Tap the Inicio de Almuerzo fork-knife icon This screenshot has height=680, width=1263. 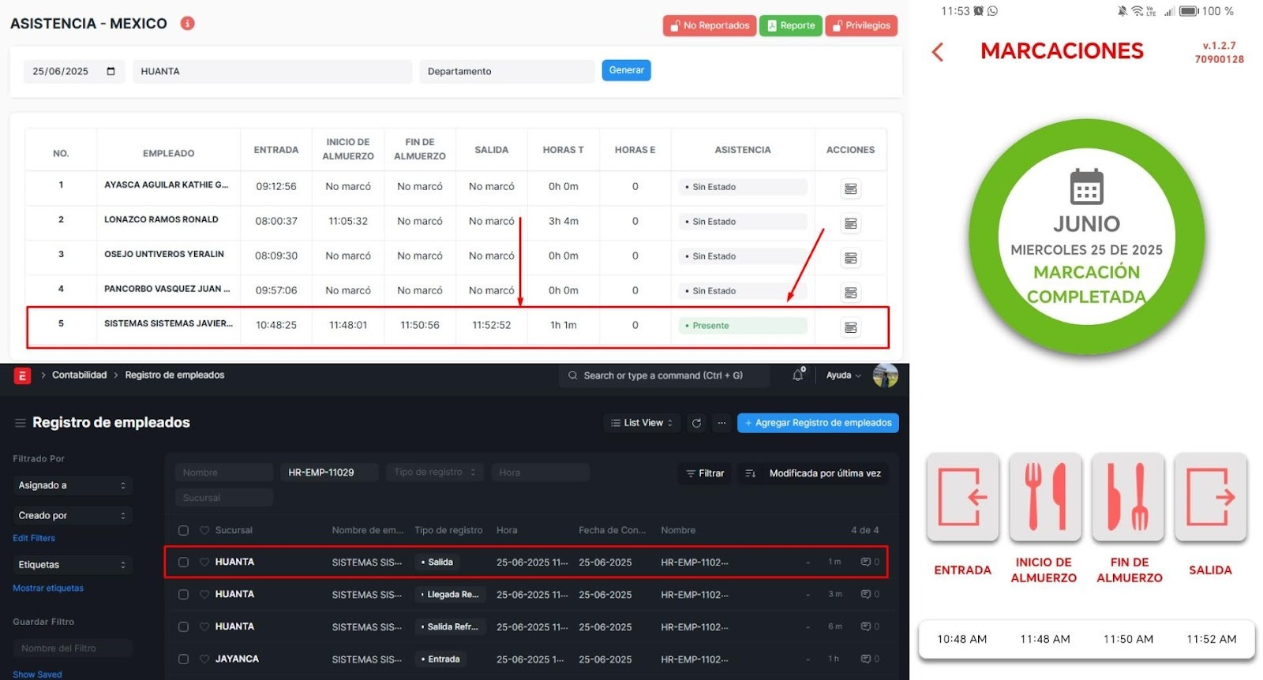pos(1045,497)
